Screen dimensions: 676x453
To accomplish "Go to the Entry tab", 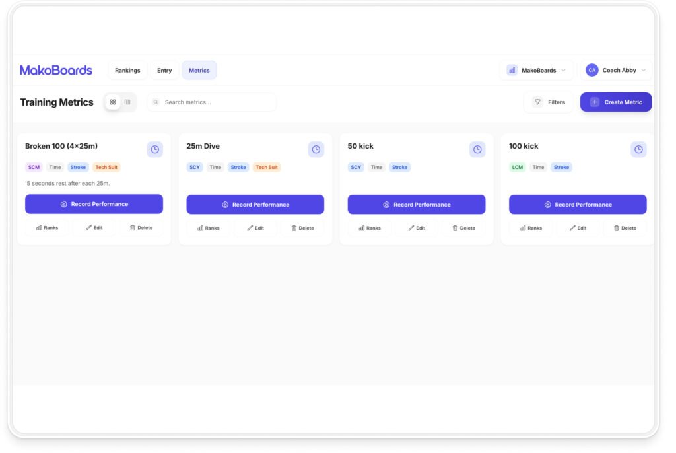I will [x=164, y=70].
